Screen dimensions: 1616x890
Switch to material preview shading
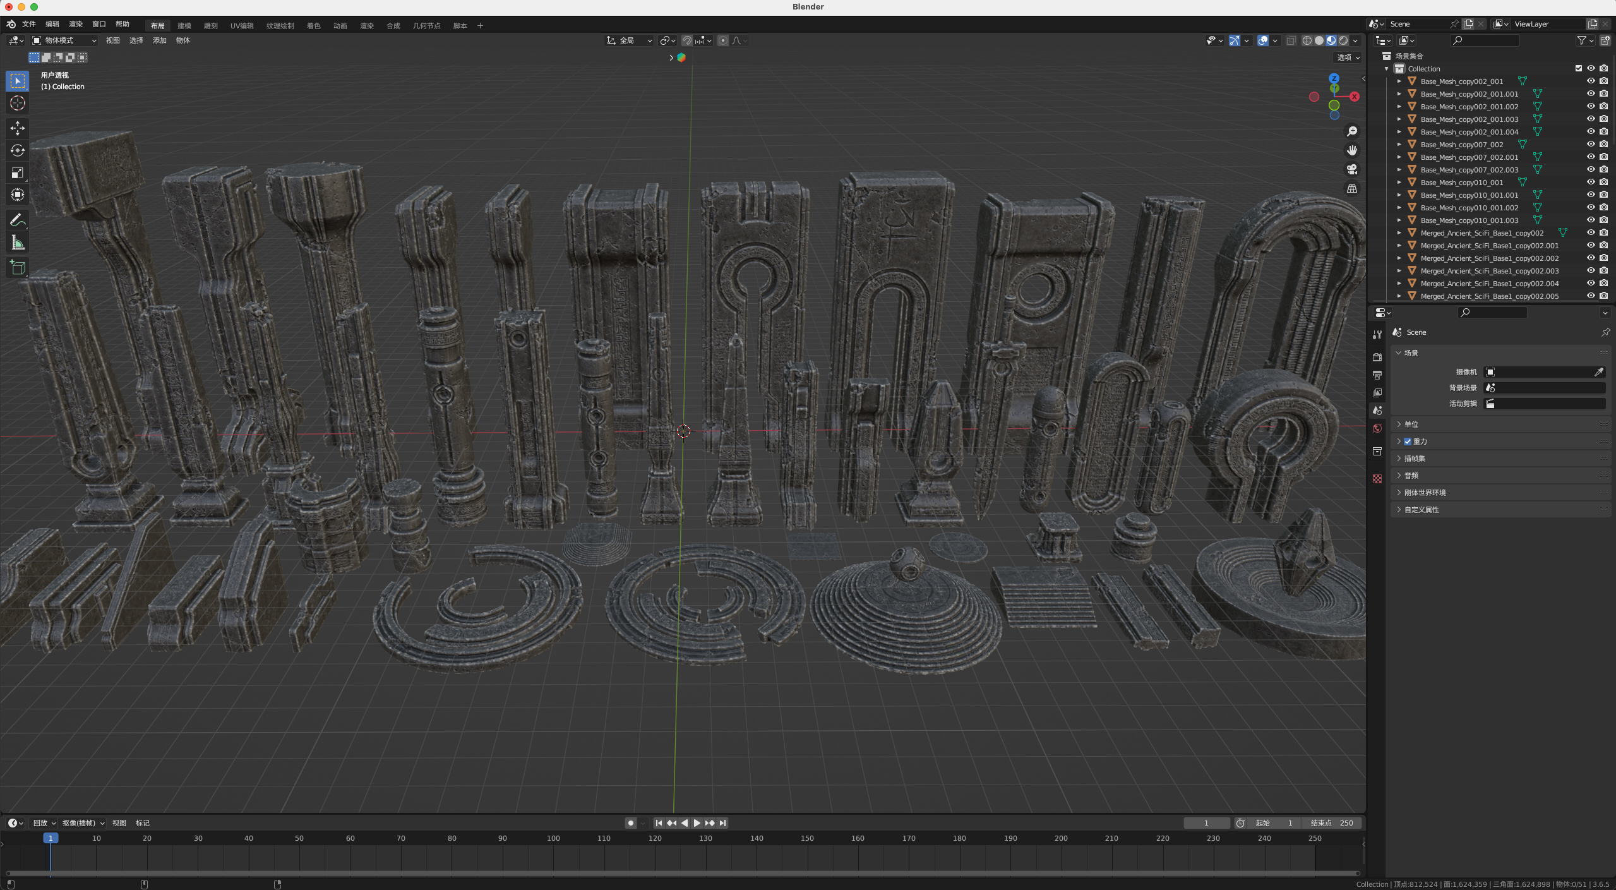(x=1331, y=40)
